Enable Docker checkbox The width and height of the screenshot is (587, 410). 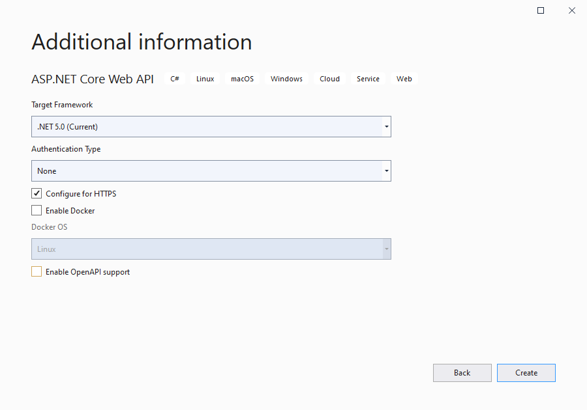(x=37, y=210)
